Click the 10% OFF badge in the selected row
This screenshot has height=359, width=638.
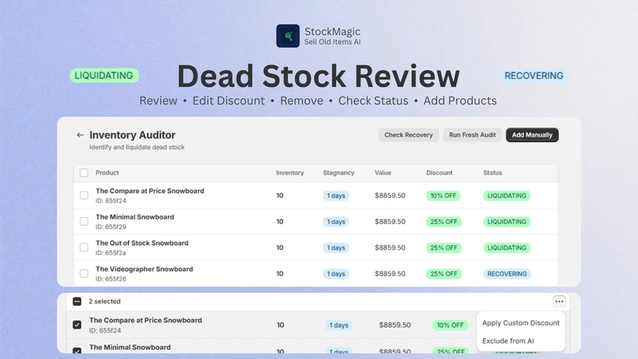[450, 325]
